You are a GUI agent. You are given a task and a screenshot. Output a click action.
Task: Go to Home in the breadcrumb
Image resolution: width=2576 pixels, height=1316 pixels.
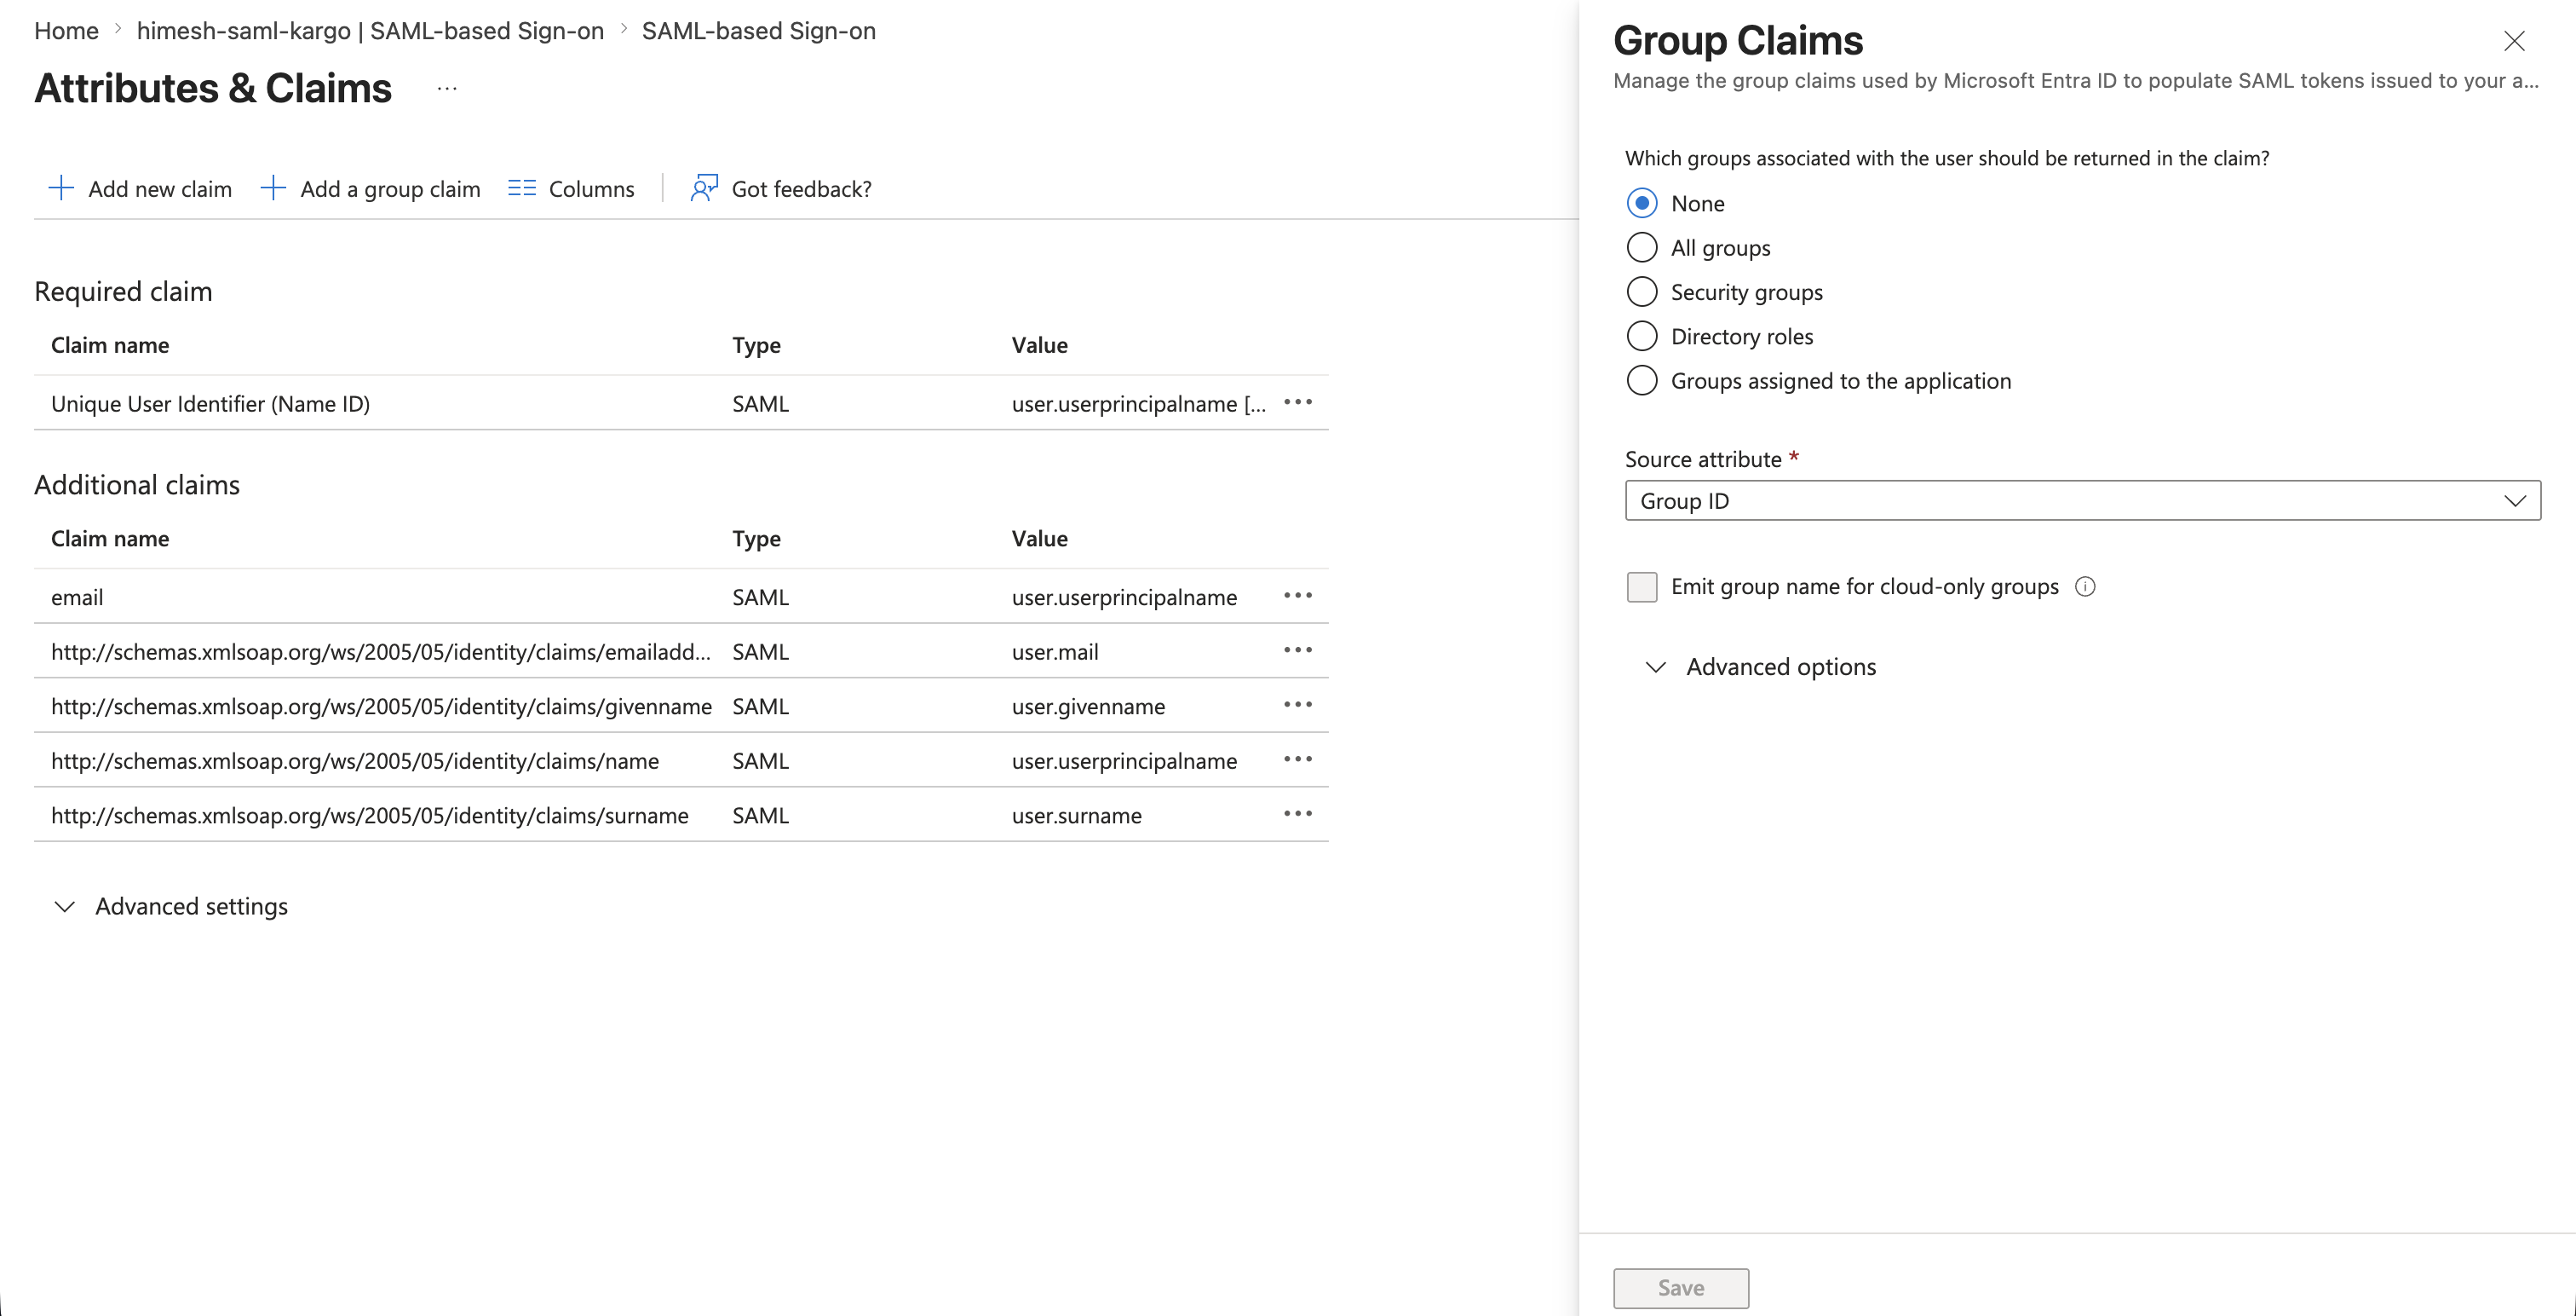pyautogui.click(x=66, y=31)
